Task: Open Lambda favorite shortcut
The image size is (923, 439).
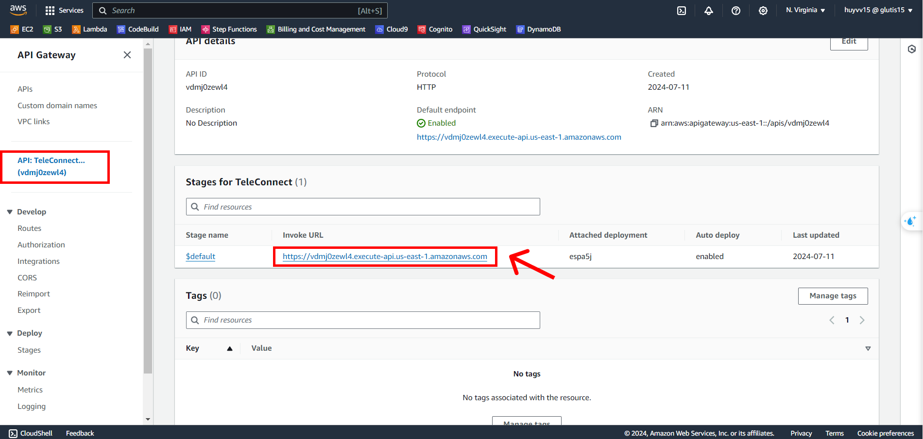Action: pyautogui.click(x=89, y=29)
